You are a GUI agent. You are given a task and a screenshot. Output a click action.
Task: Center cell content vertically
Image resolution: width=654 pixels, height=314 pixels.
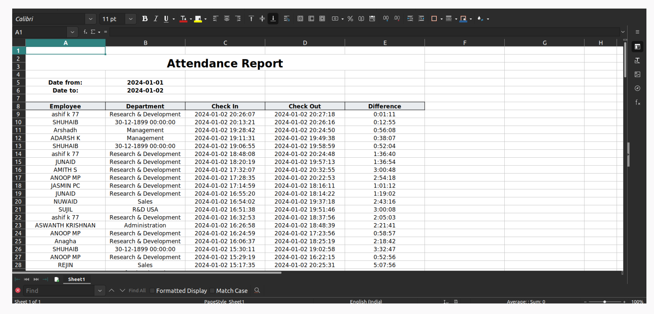(x=262, y=19)
